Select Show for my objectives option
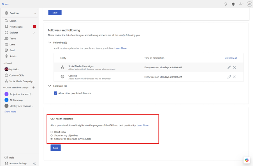The height and width of the screenshot is (166, 253). tap(52, 135)
